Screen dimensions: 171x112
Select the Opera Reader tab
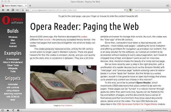point(14,6)
